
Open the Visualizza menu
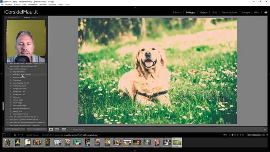pyautogui.click(x=52, y=5)
